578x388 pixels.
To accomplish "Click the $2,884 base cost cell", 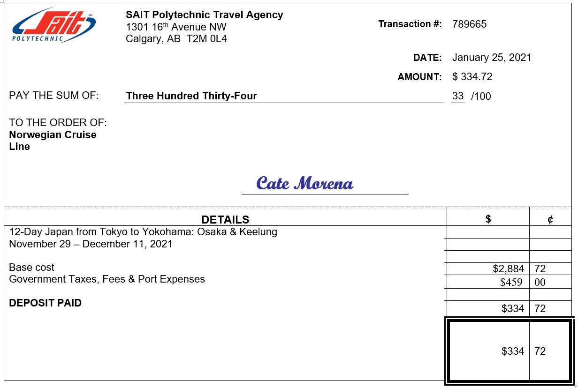I will click(508, 269).
